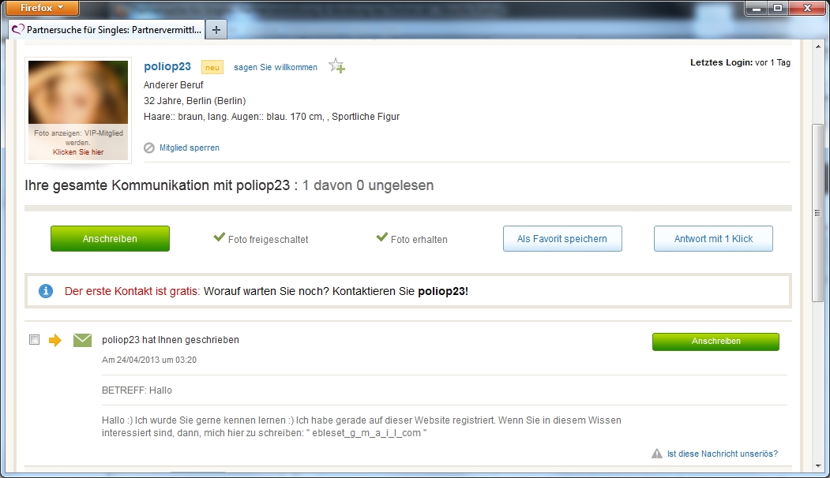830x478 pixels.
Task: Click the sagen Sie willkommen link
Action: 276,67
